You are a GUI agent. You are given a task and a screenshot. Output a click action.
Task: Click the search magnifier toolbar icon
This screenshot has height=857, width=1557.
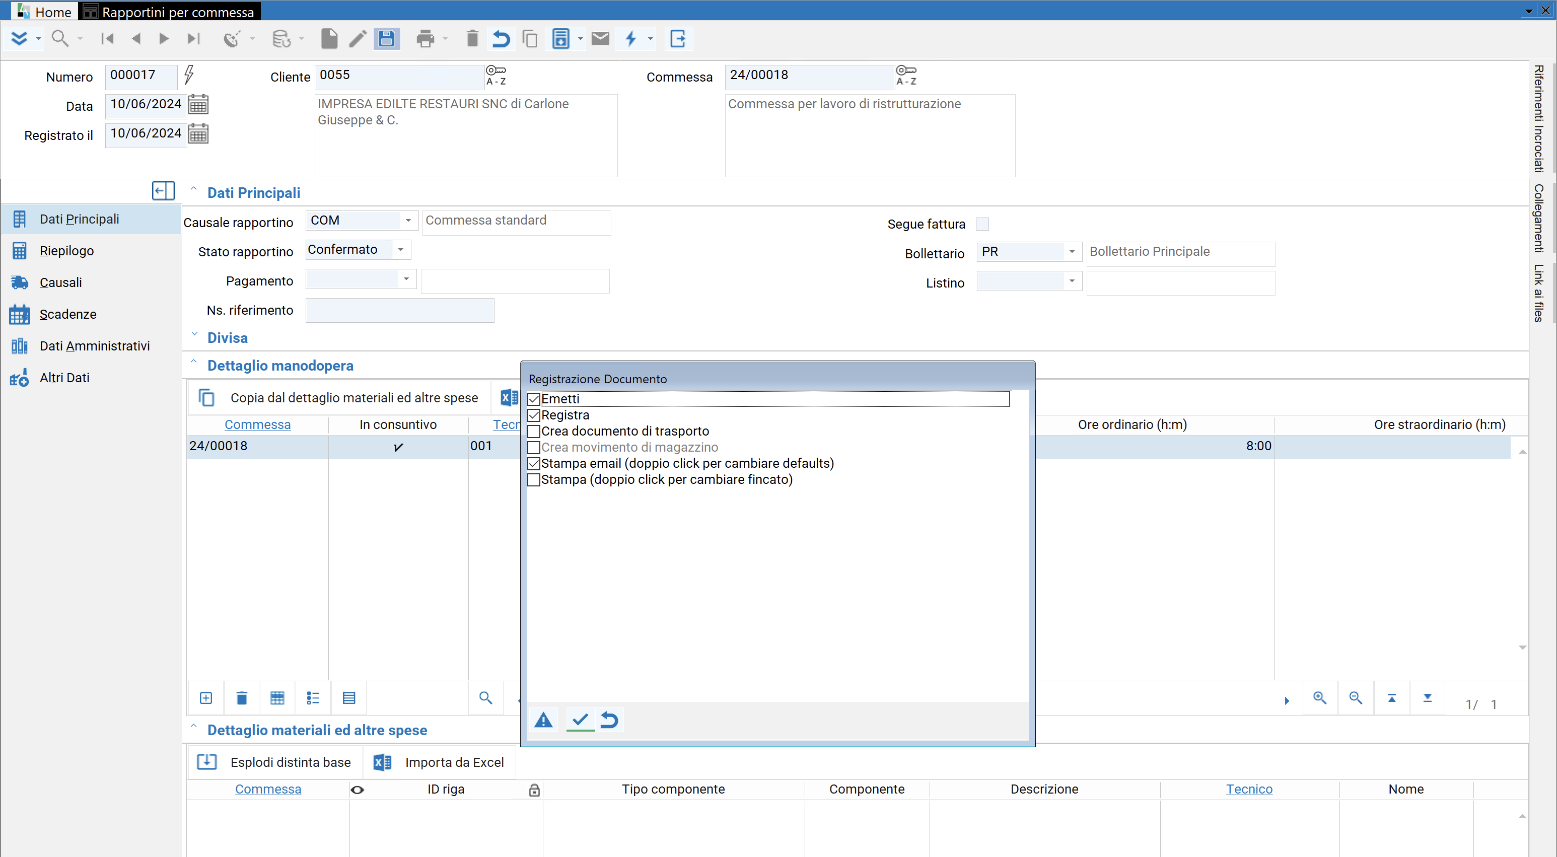pos(59,39)
